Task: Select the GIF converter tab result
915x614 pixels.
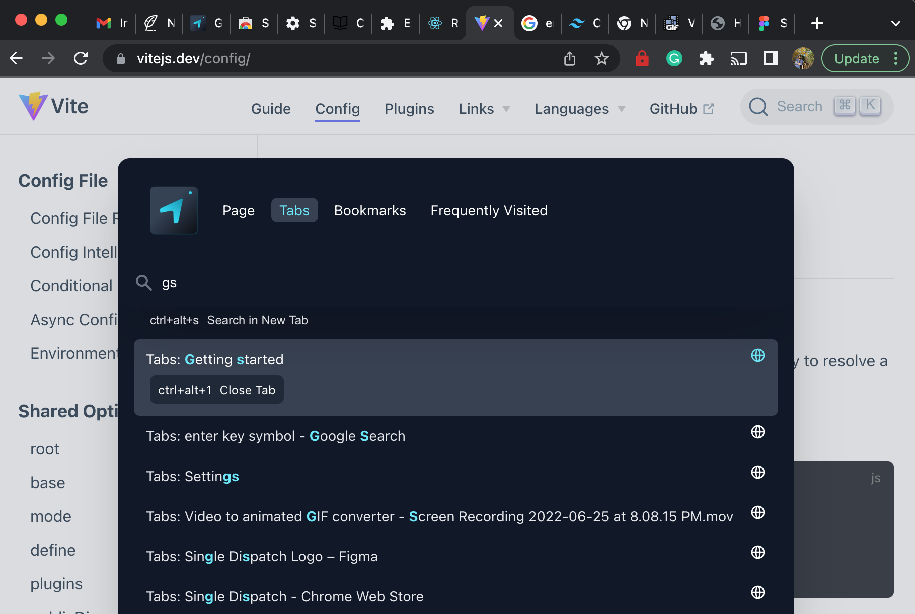Action: point(456,516)
